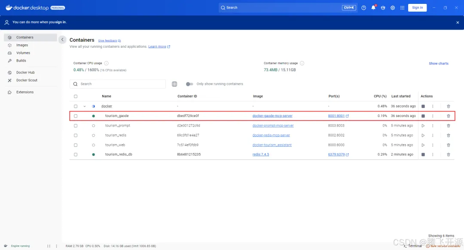Open the column chooser icon

click(x=174, y=84)
